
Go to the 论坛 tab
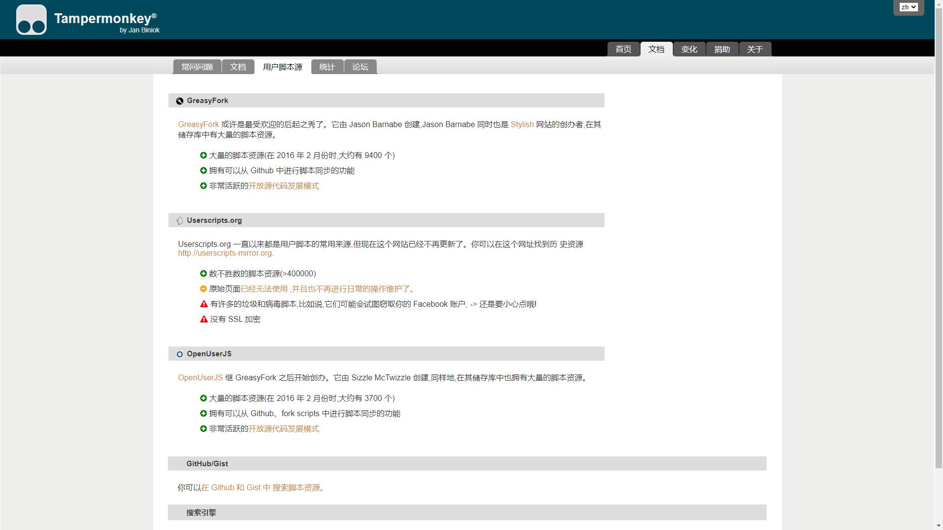point(360,67)
